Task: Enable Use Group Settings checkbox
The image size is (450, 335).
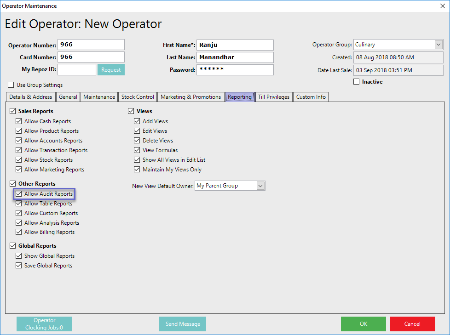Action: (x=11, y=85)
